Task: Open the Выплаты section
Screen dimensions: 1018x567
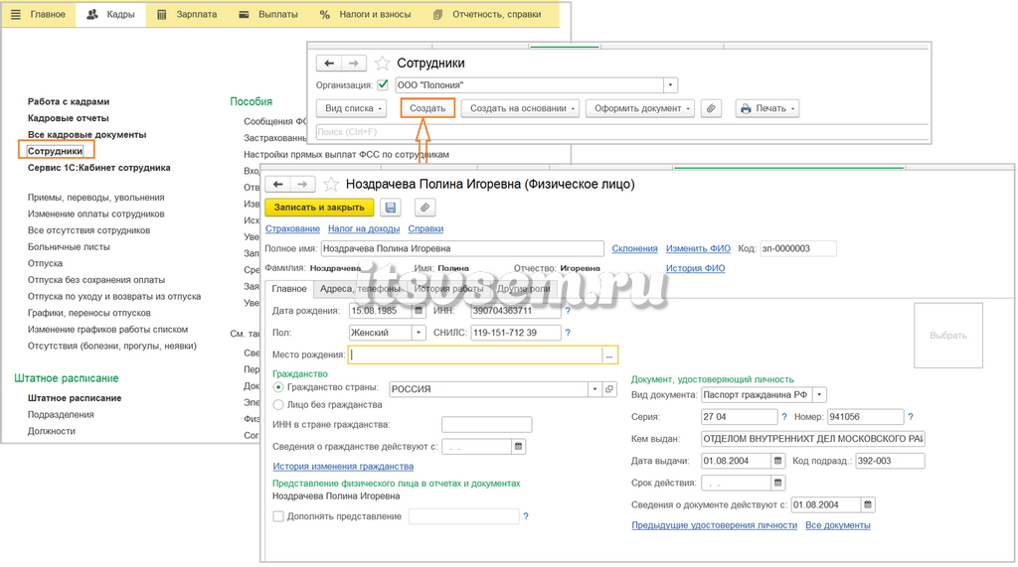Action: [268, 14]
